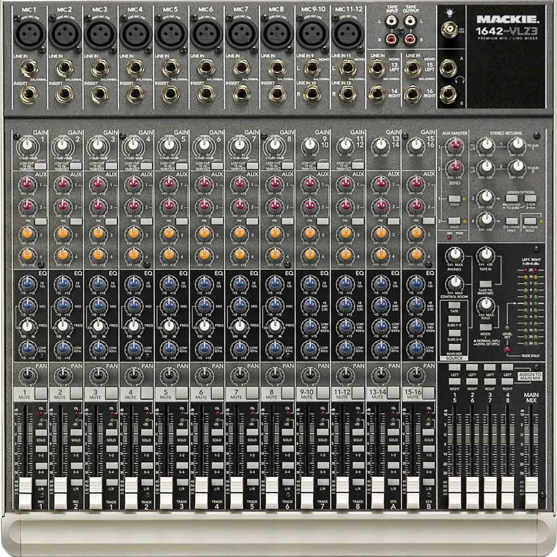Click the Aux Master send 1 knob
The height and width of the screenshot is (557, 557).
point(456,144)
